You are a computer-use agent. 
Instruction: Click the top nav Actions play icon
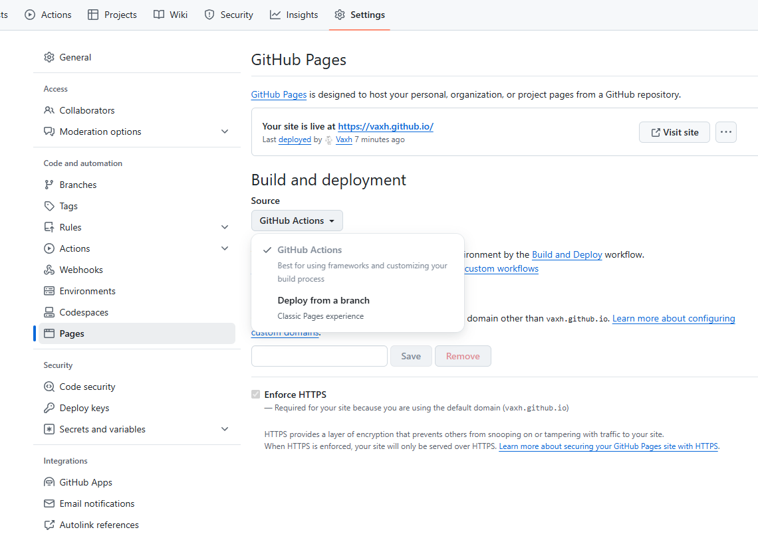point(30,15)
